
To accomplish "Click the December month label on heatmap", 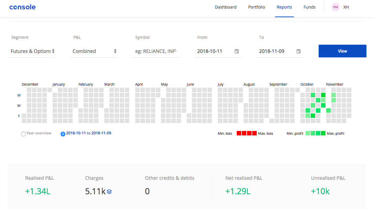I will [x=30, y=85].
